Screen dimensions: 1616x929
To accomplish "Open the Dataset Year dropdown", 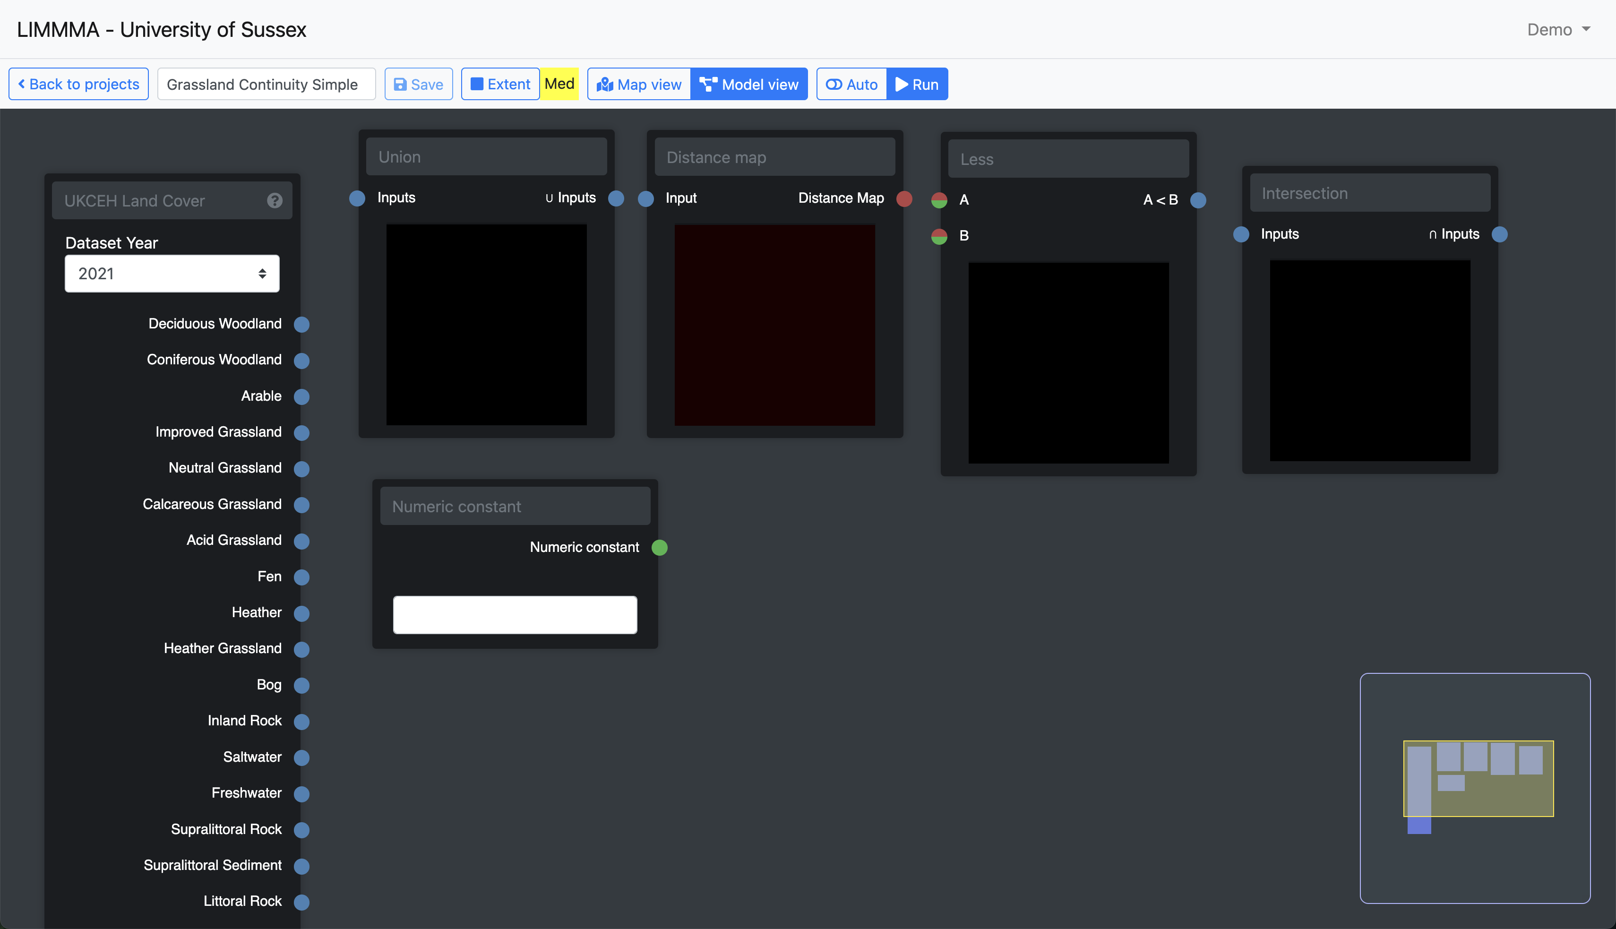I will click(172, 274).
